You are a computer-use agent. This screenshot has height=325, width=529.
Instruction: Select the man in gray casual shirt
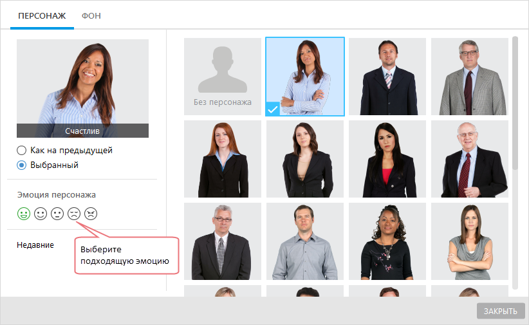tap(305, 241)
